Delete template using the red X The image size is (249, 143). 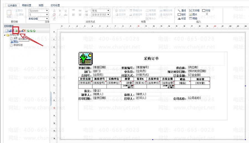point(25,31)
